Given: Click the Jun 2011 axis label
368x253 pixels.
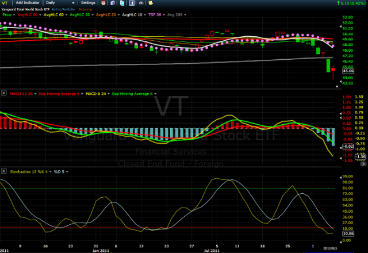Looking at the screenshot, I should point(101,251).
